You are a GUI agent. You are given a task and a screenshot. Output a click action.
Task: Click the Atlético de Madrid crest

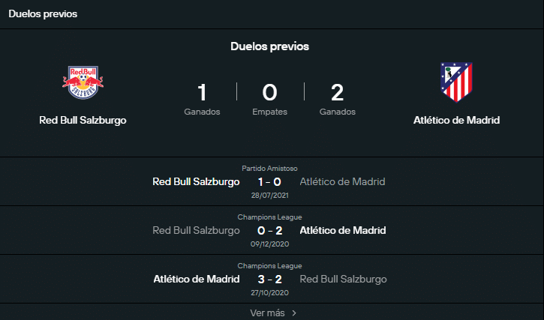pyautogui.click(x=456, y=82)
